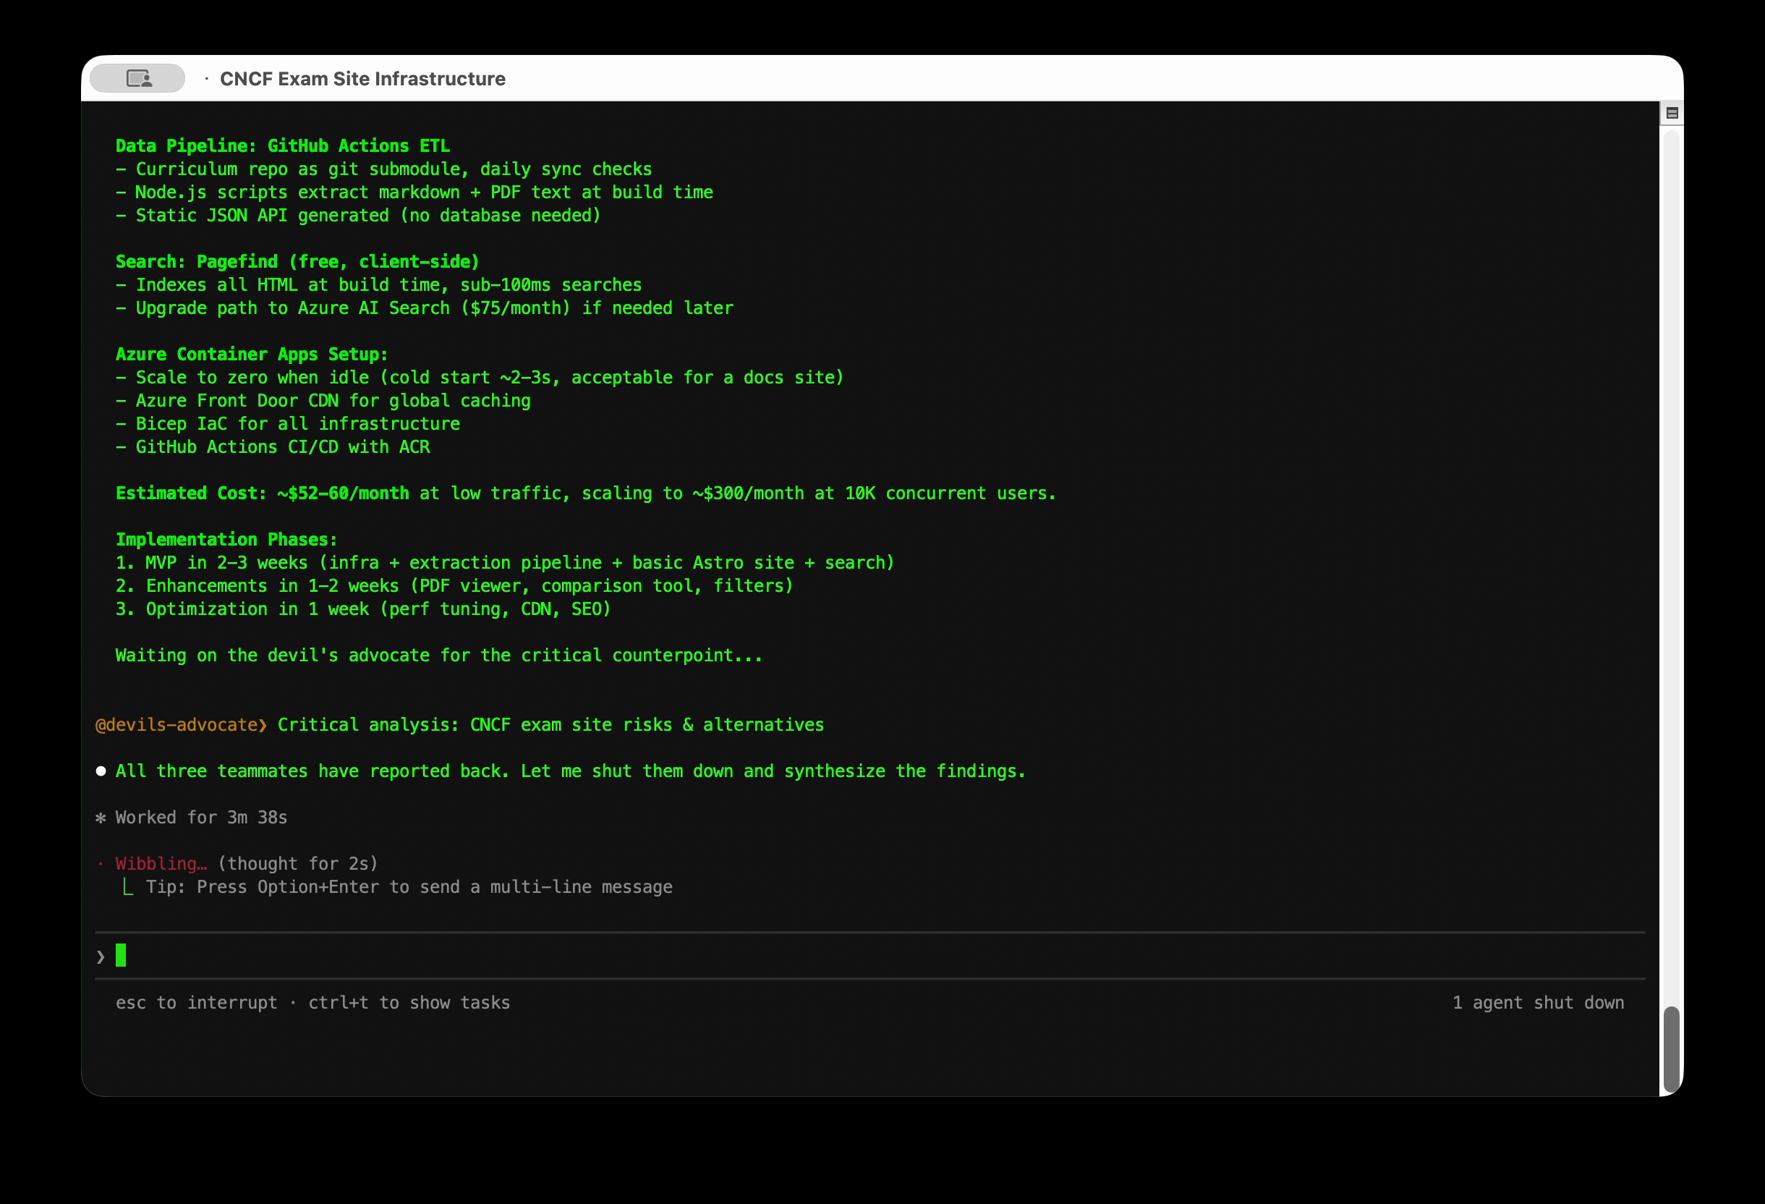The width and height of the screenshot is (1765, 1204).
Task: Click the 'ctrl+t to show tasks' hint
Action: (x=409, y=1003)
